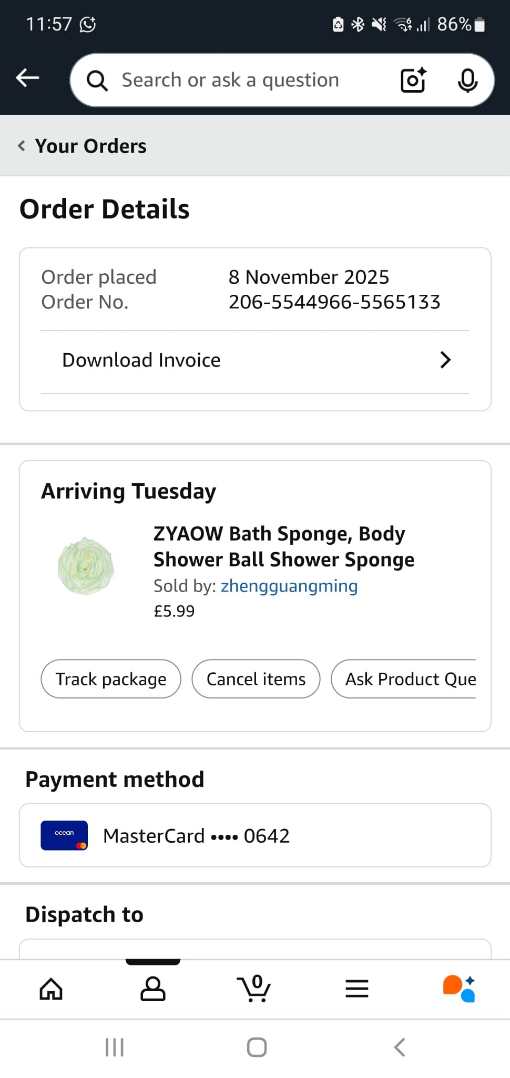Open seller zhengguangming link
The width and height of the screenshot is (510, 1078).
[289, 586]
